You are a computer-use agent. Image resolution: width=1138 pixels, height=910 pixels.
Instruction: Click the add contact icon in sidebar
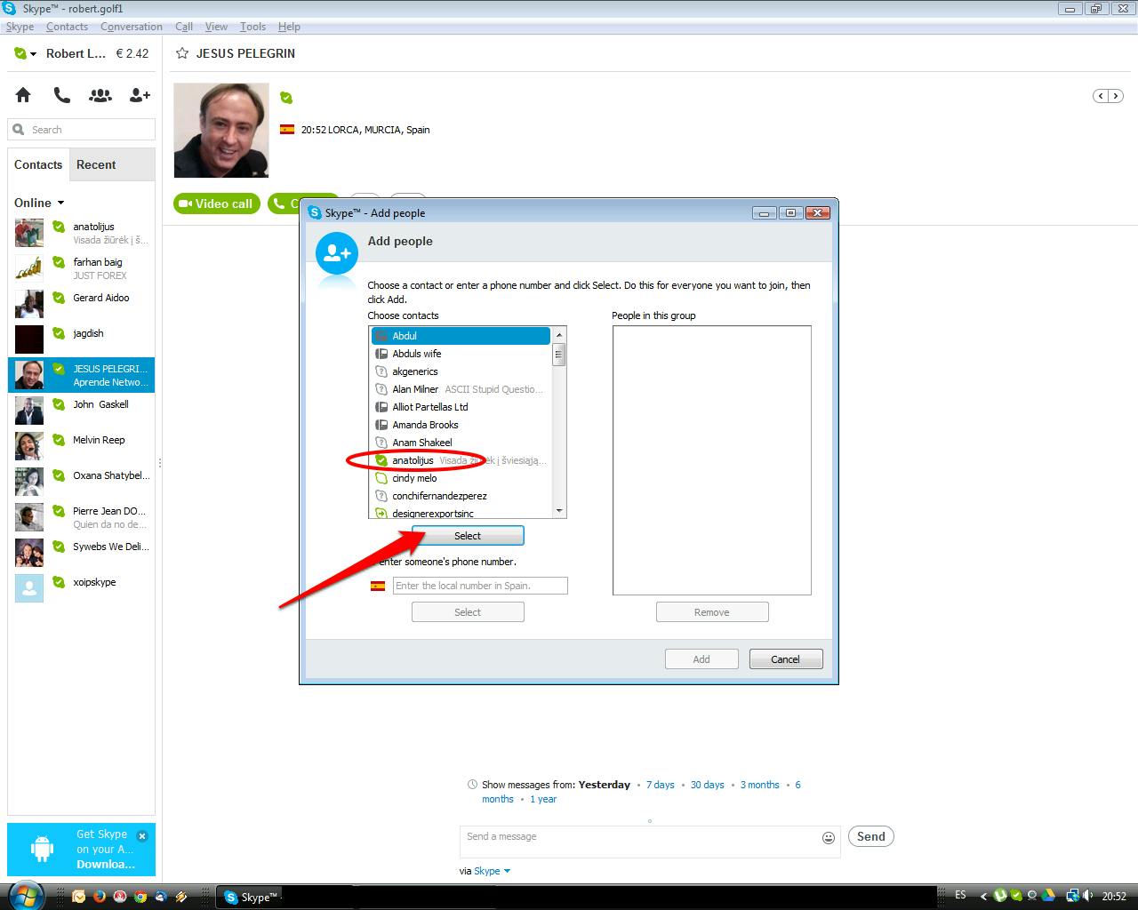tap(140, 95)
